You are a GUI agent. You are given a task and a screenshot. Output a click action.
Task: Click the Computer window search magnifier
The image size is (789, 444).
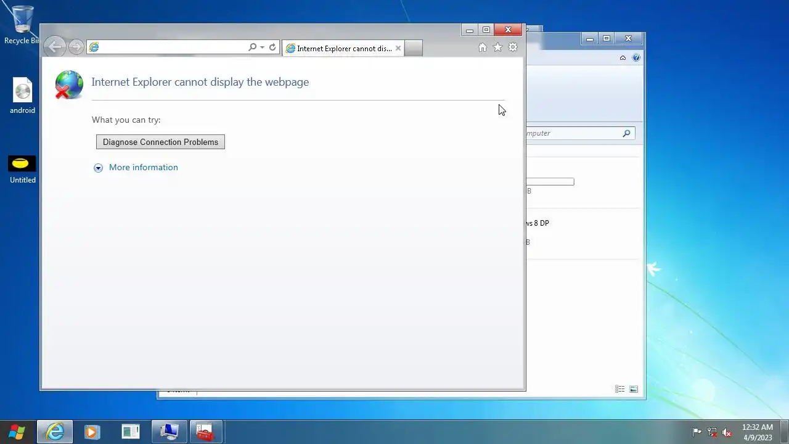click(x=626, y=133)
